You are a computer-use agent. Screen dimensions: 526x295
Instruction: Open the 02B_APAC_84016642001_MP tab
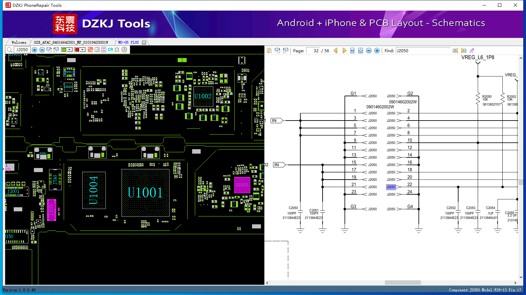point(71,42)
